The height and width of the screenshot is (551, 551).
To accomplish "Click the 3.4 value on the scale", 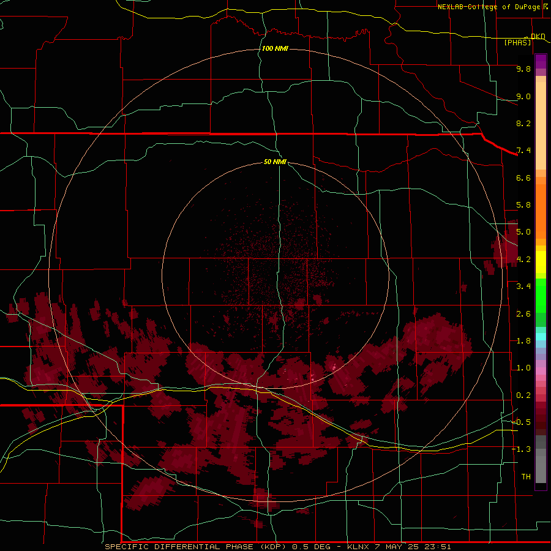I will (523, 287).
